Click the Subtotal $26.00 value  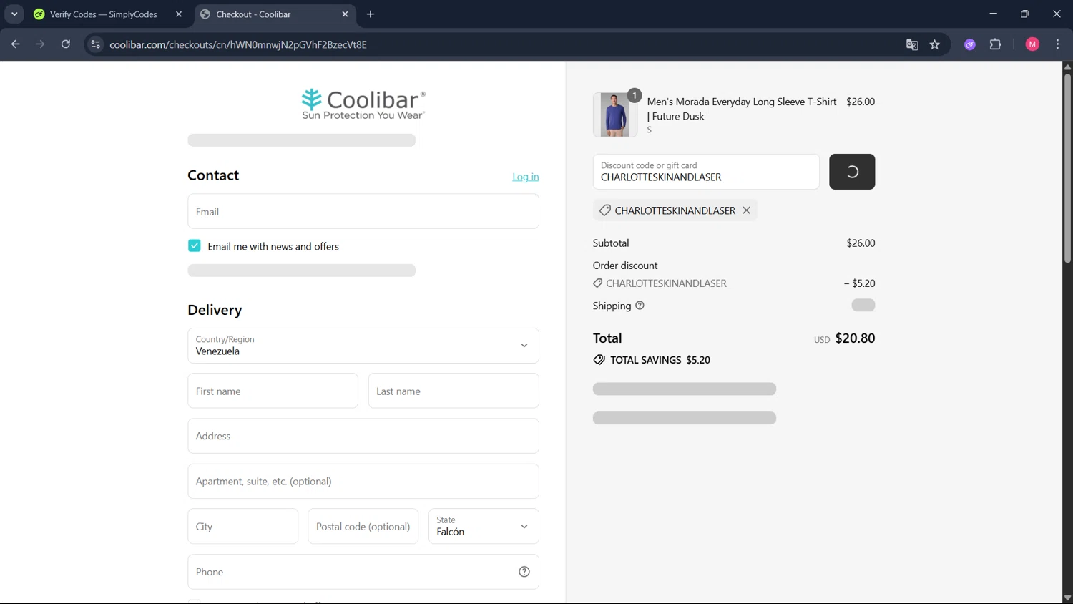pos(861,243)
